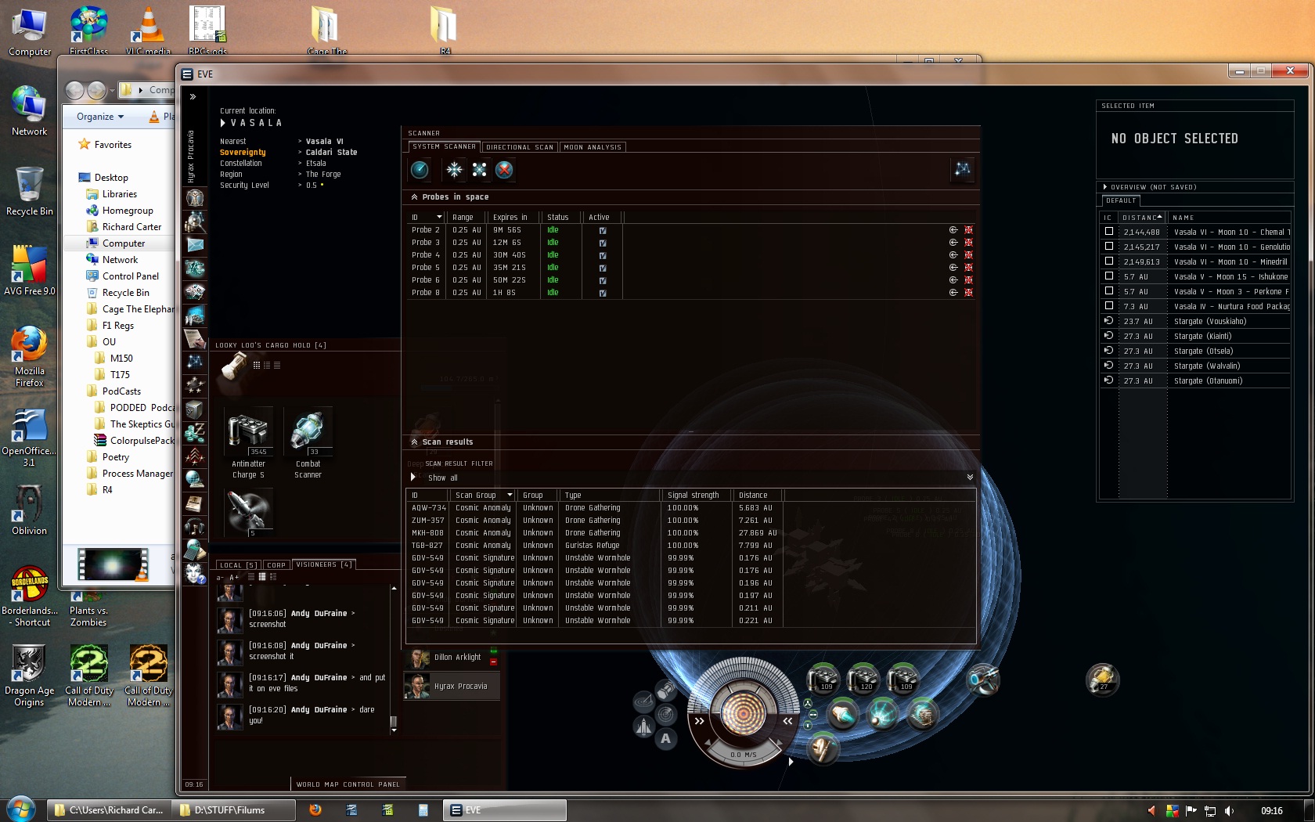1315x822 pixels.
Task: Open People and Places in Neocom
Action: 195,222
